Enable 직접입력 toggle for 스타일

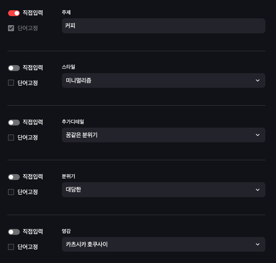point(14,68)
